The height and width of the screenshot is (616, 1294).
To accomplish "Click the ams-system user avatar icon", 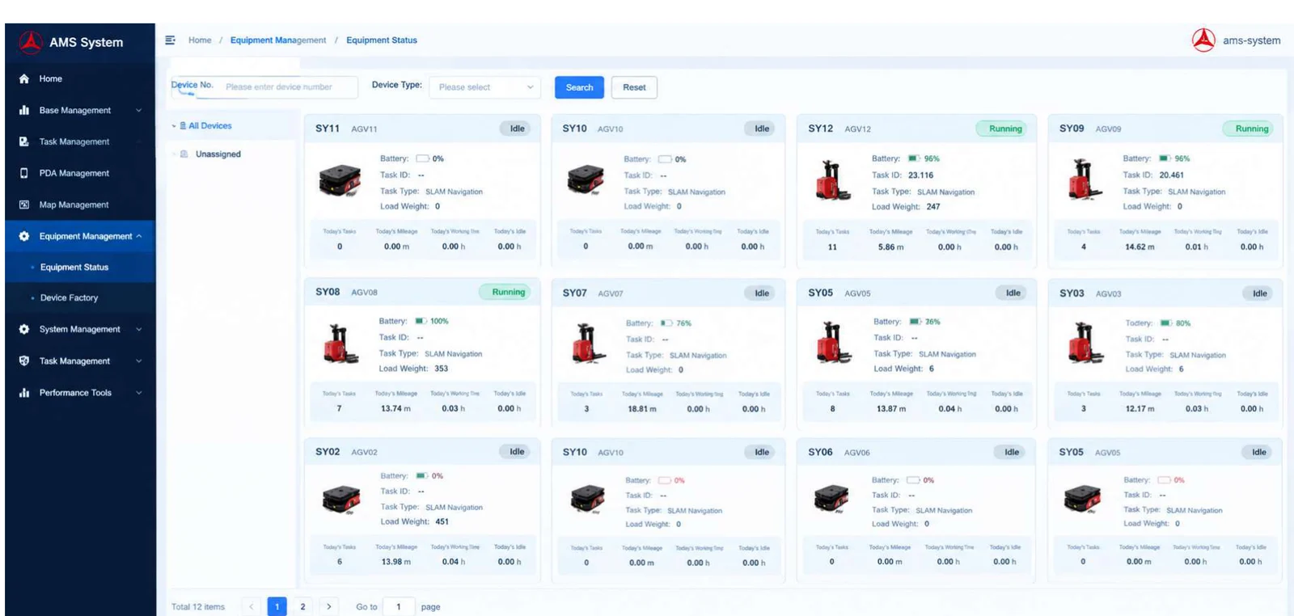I will coord(1203,40).
